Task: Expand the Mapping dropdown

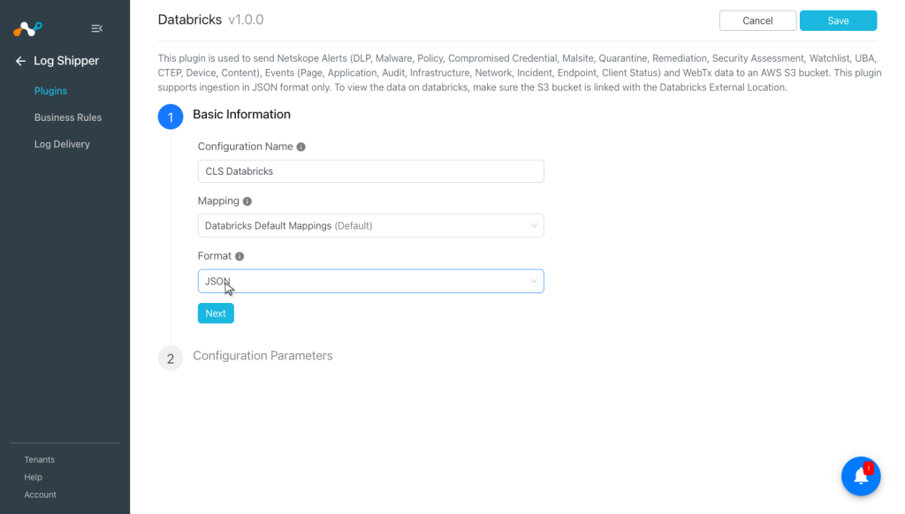Action: (370, 225)
